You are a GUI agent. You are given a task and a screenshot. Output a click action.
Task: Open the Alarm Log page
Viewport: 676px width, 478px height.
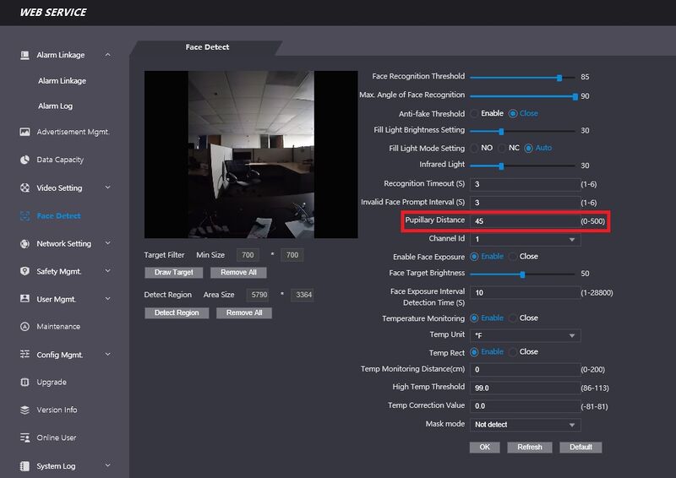[55, 106]
